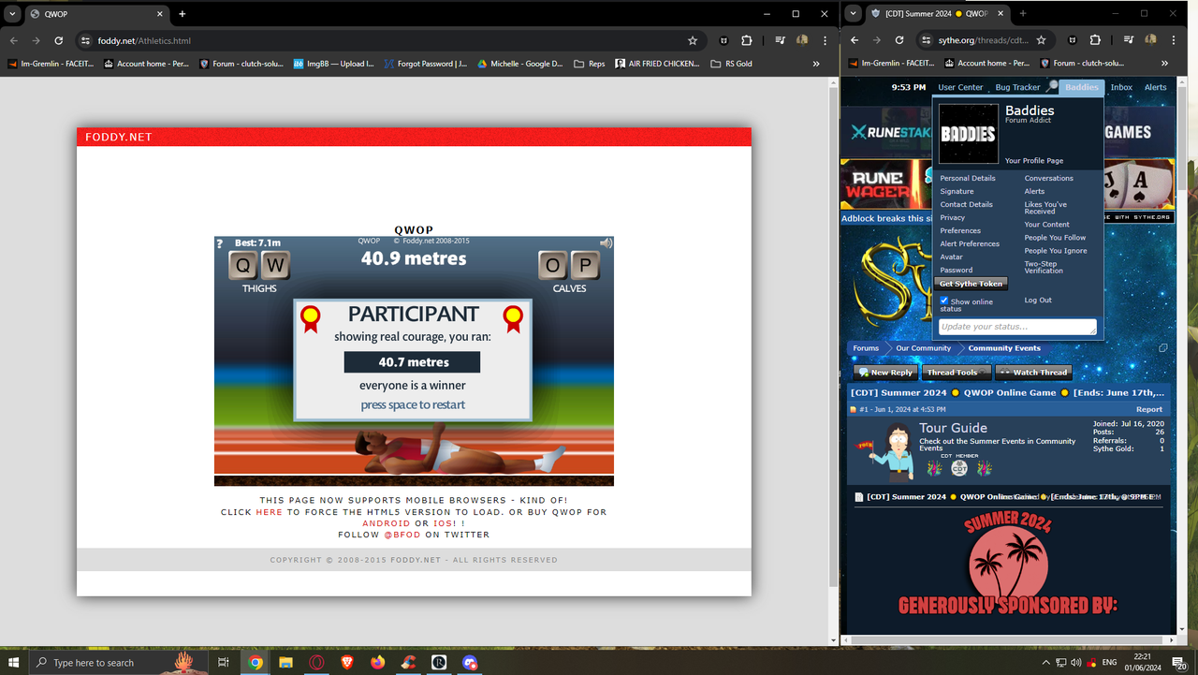Go back in the foddy.net browser window
This screenshot has width=1198, height=675.
[14, 41]
